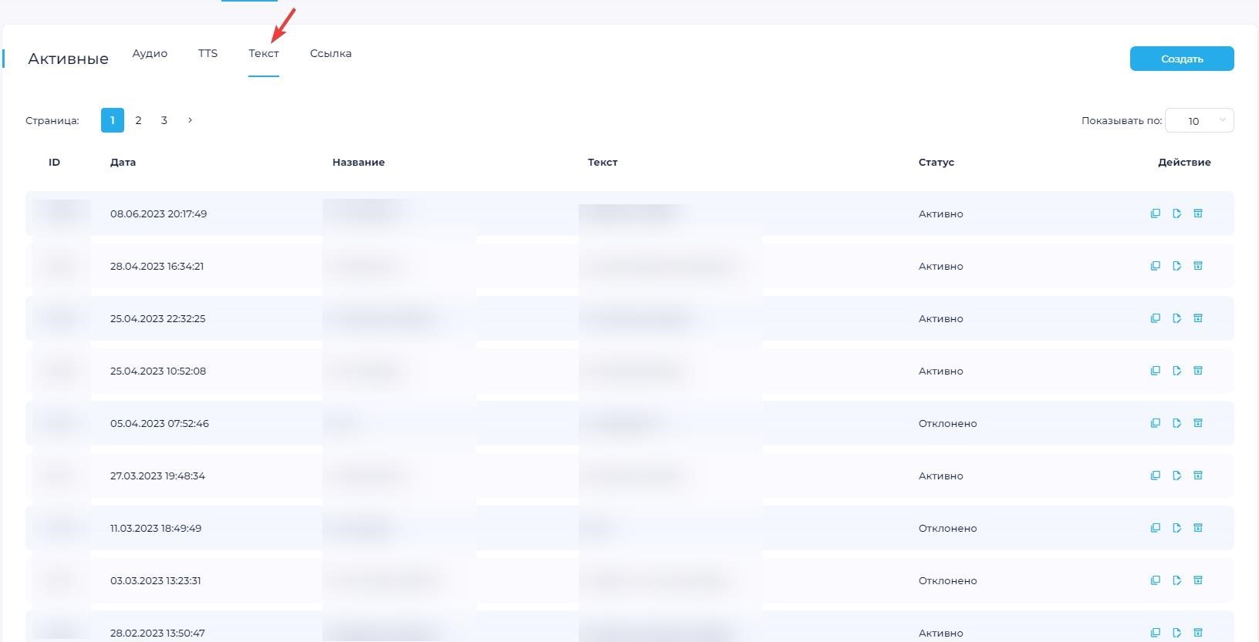Copy the 08.06.2023 20:17:49 entry
The image size is (1259, 642).
(x=1155, y=213)
